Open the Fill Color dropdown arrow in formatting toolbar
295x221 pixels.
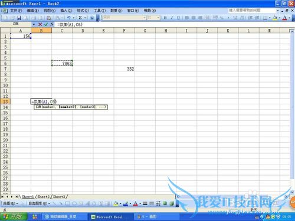pos(280,18)
